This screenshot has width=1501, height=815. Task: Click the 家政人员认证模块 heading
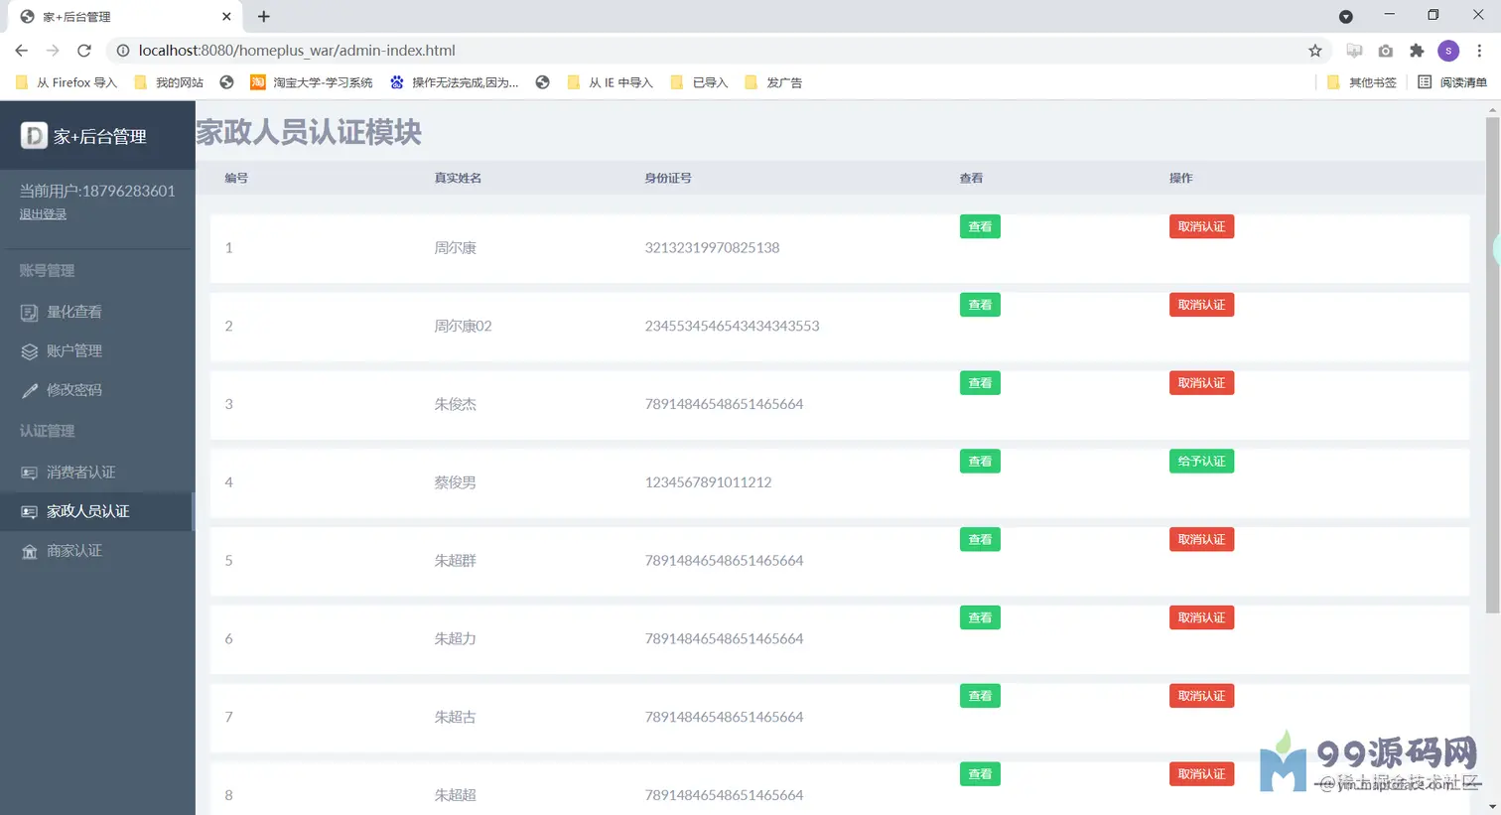tap(309, 132)
